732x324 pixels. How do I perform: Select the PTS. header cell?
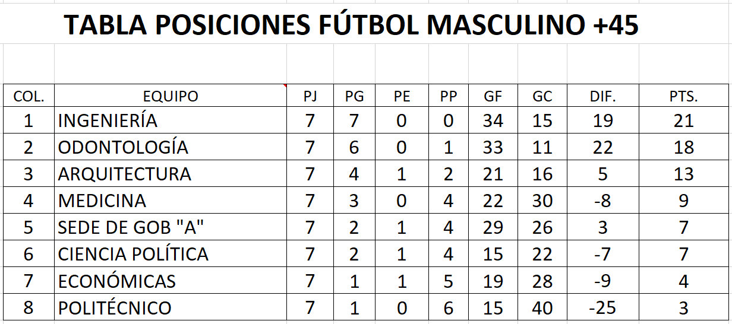point(683,96)
